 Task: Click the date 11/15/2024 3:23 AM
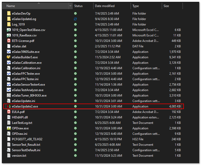click(109, 156)
